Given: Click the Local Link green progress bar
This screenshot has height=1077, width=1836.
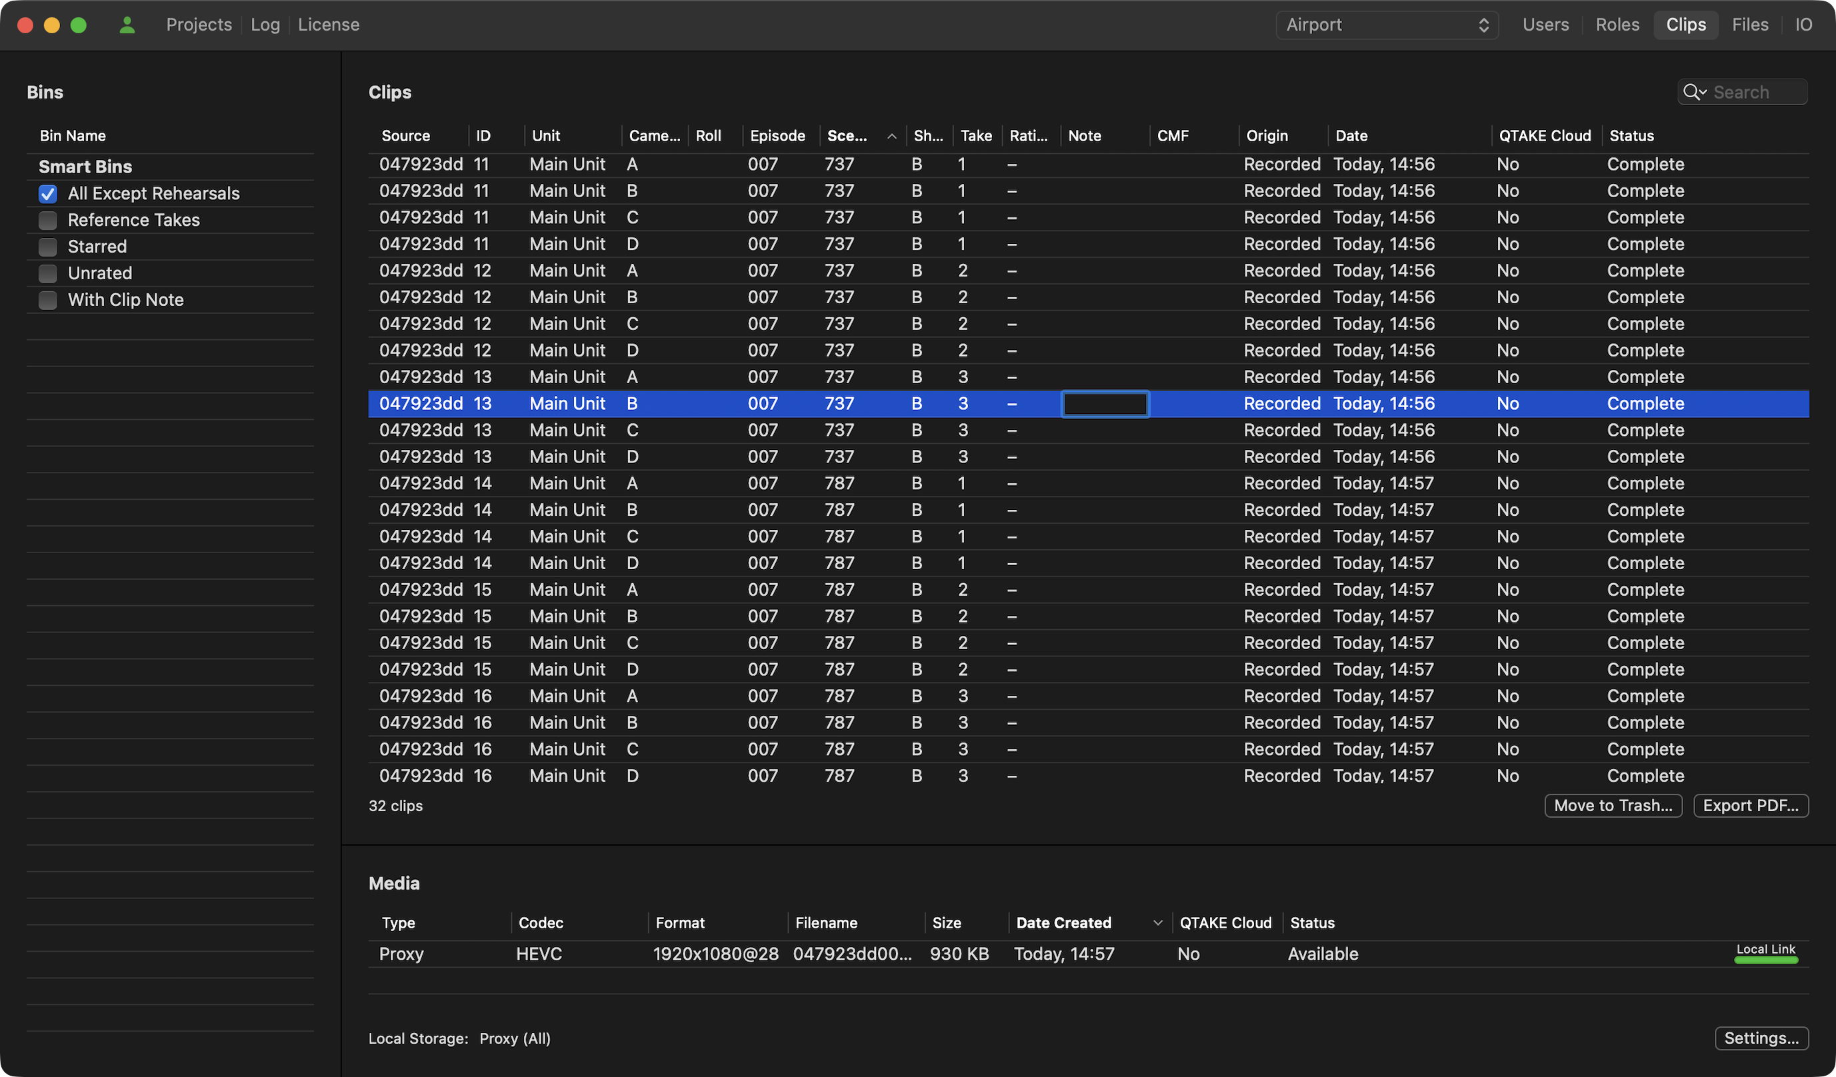Looking at the screenshot, I should 1765,960.
